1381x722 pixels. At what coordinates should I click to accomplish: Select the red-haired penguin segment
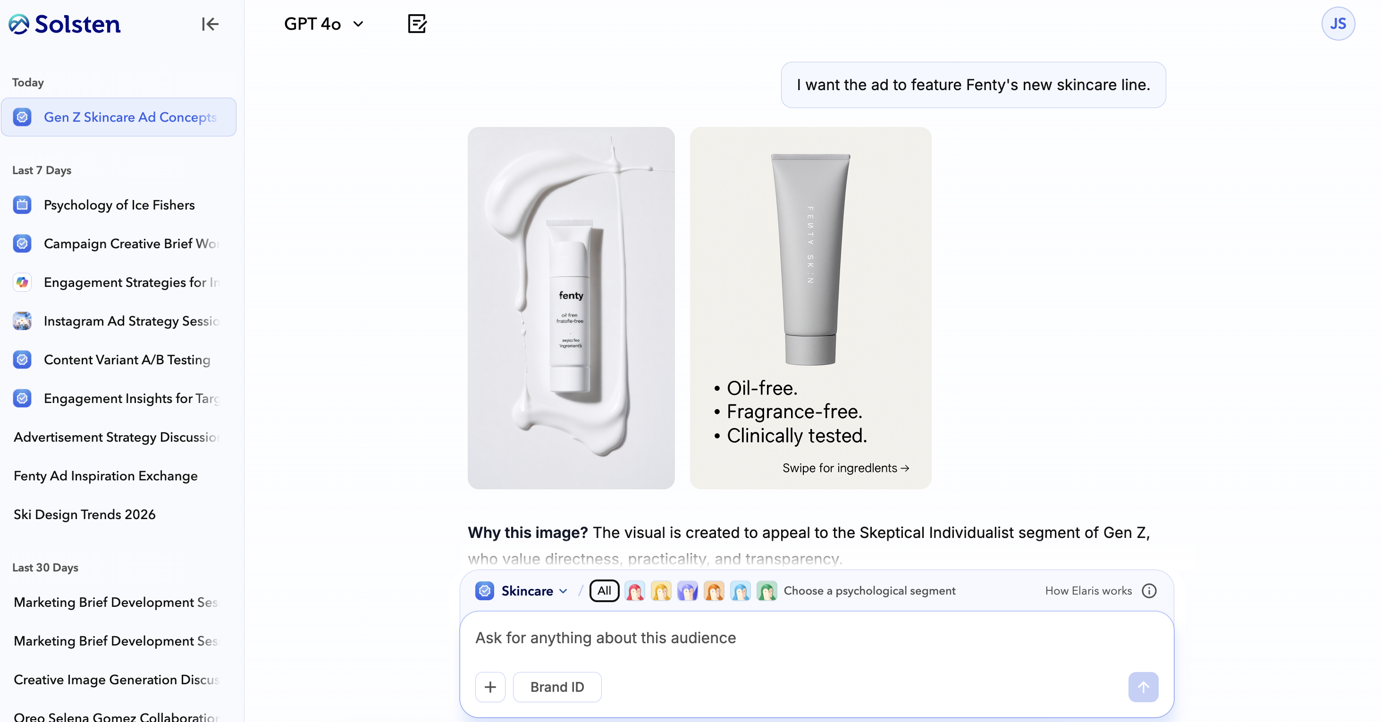635,591
